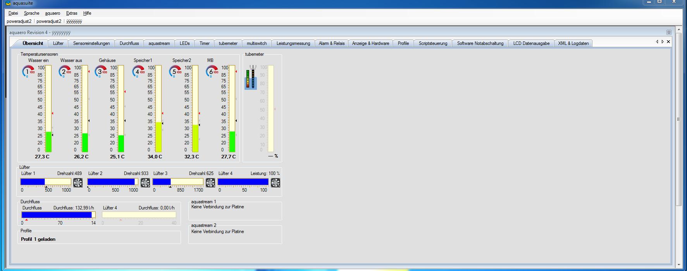The image size is (687, 271).
Task: Open the Alarm & Relais tab
Action: click(332, 43)
